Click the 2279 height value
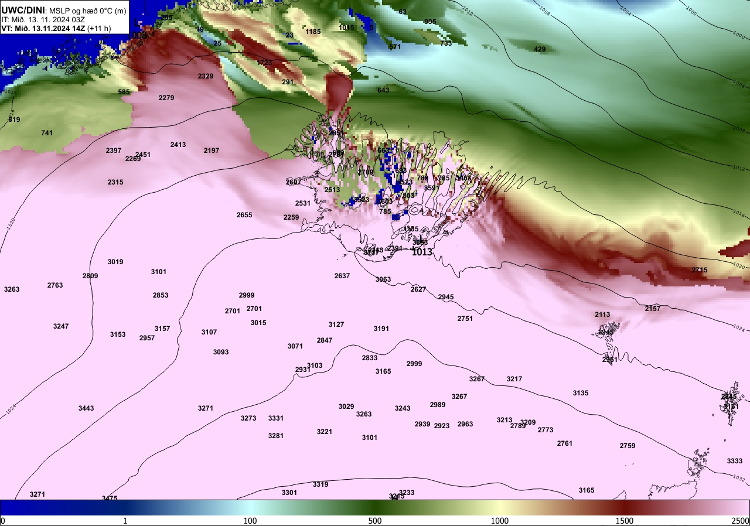Screen dimensions: 750x526 (166, 98)
